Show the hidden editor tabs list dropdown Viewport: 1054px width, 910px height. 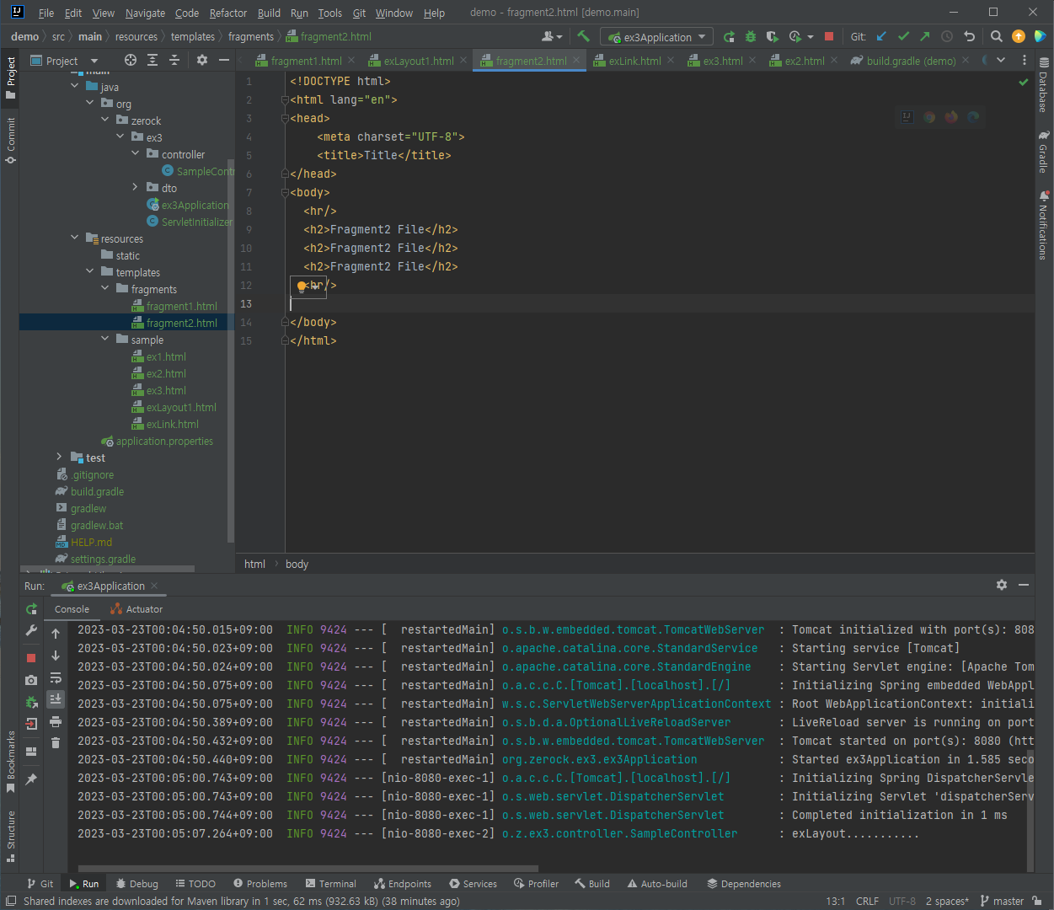click(x=1001, y=60)
